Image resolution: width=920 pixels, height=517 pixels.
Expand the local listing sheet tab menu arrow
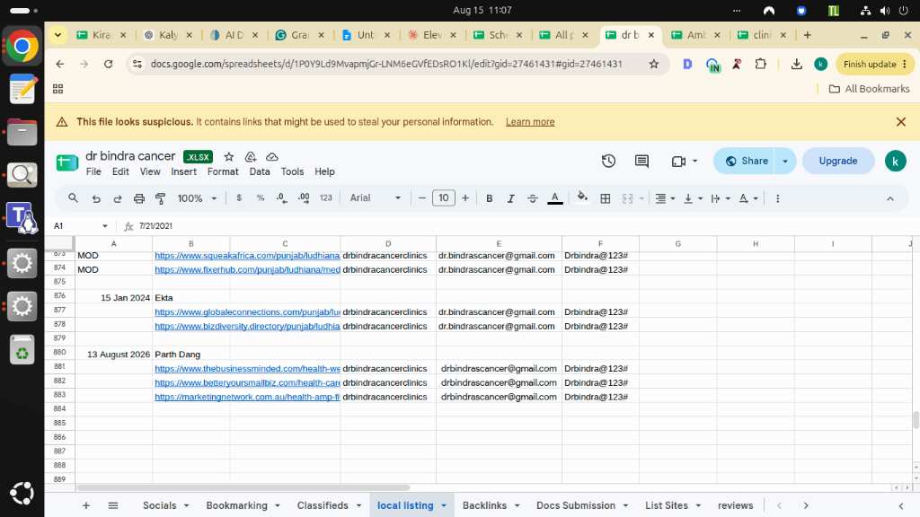pyautogui.click(x=444, y=505)
